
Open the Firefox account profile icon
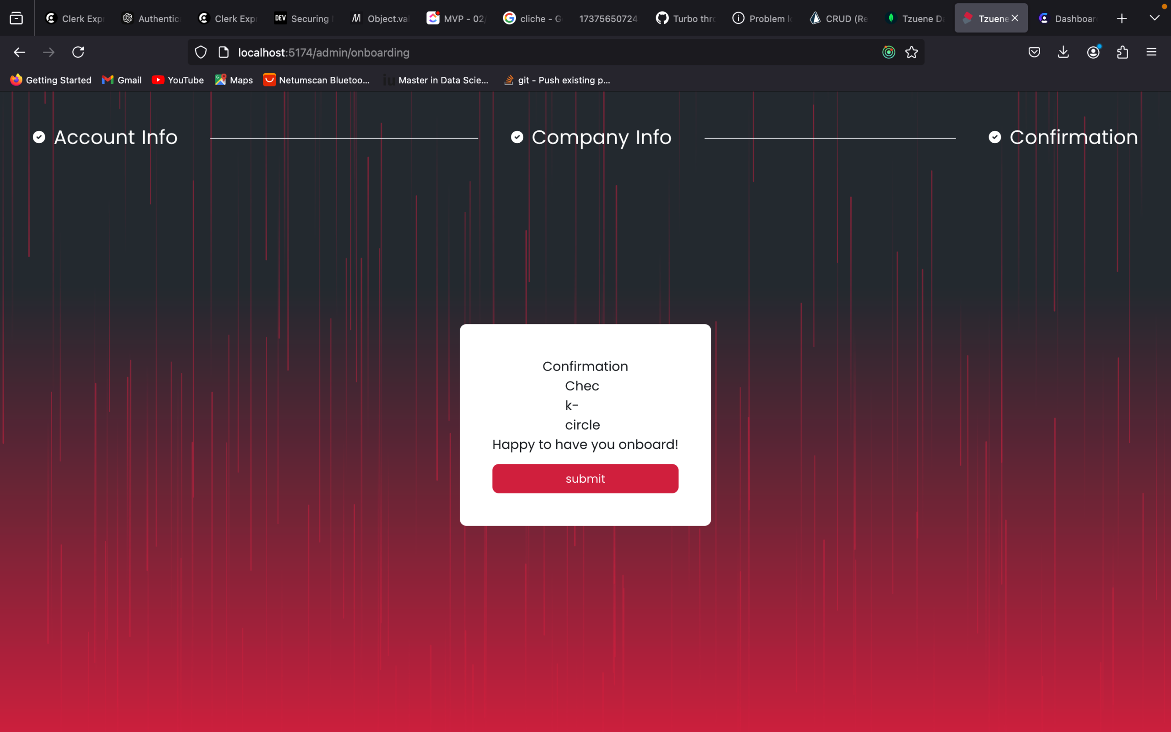(1093, 52)
